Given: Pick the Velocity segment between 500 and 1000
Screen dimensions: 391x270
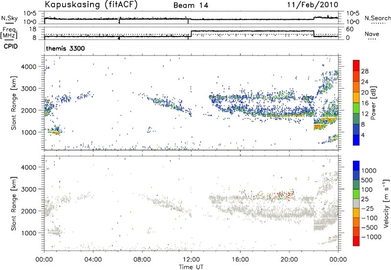Looking at the screenshot, I should tap(356, 175).
